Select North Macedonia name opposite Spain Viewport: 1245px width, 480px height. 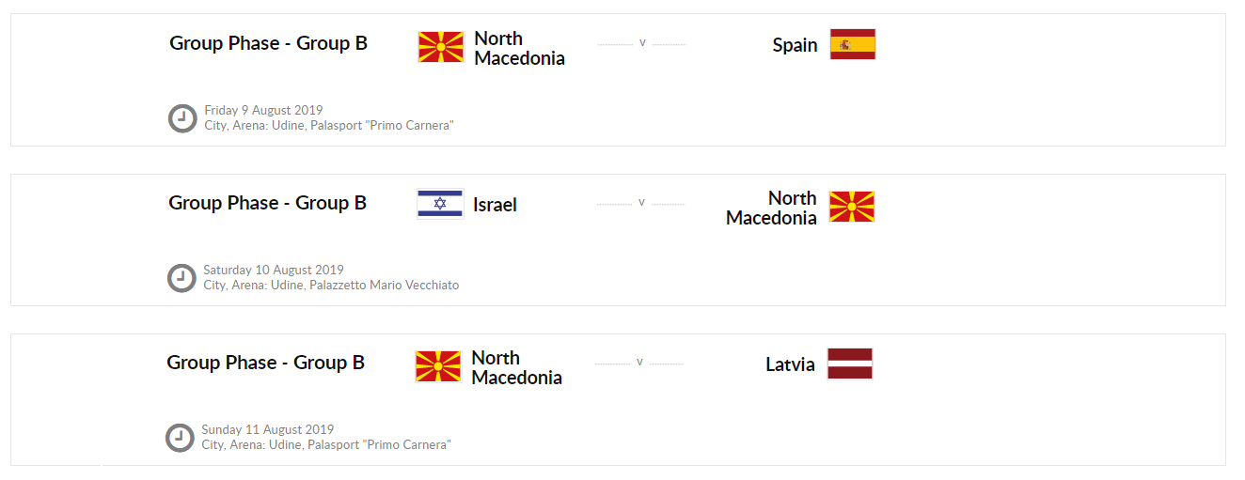coord(519,48)
